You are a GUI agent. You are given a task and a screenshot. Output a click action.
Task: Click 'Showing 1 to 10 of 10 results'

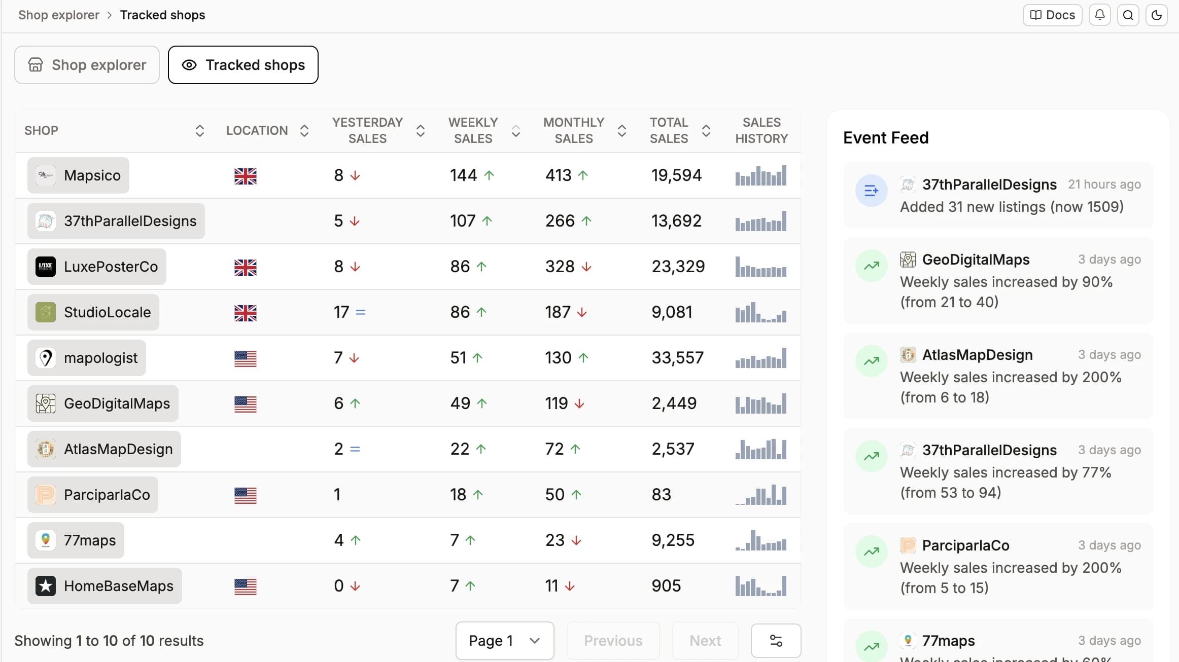pyautogui.click(x=109, y=641)
